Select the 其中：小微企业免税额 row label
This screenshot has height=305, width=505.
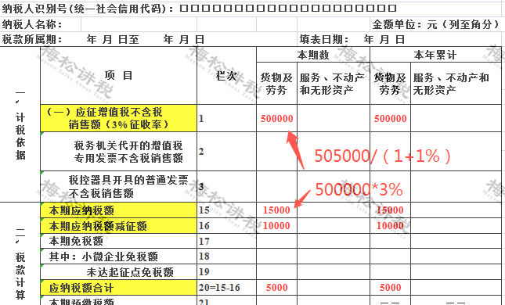coord(118,257)
